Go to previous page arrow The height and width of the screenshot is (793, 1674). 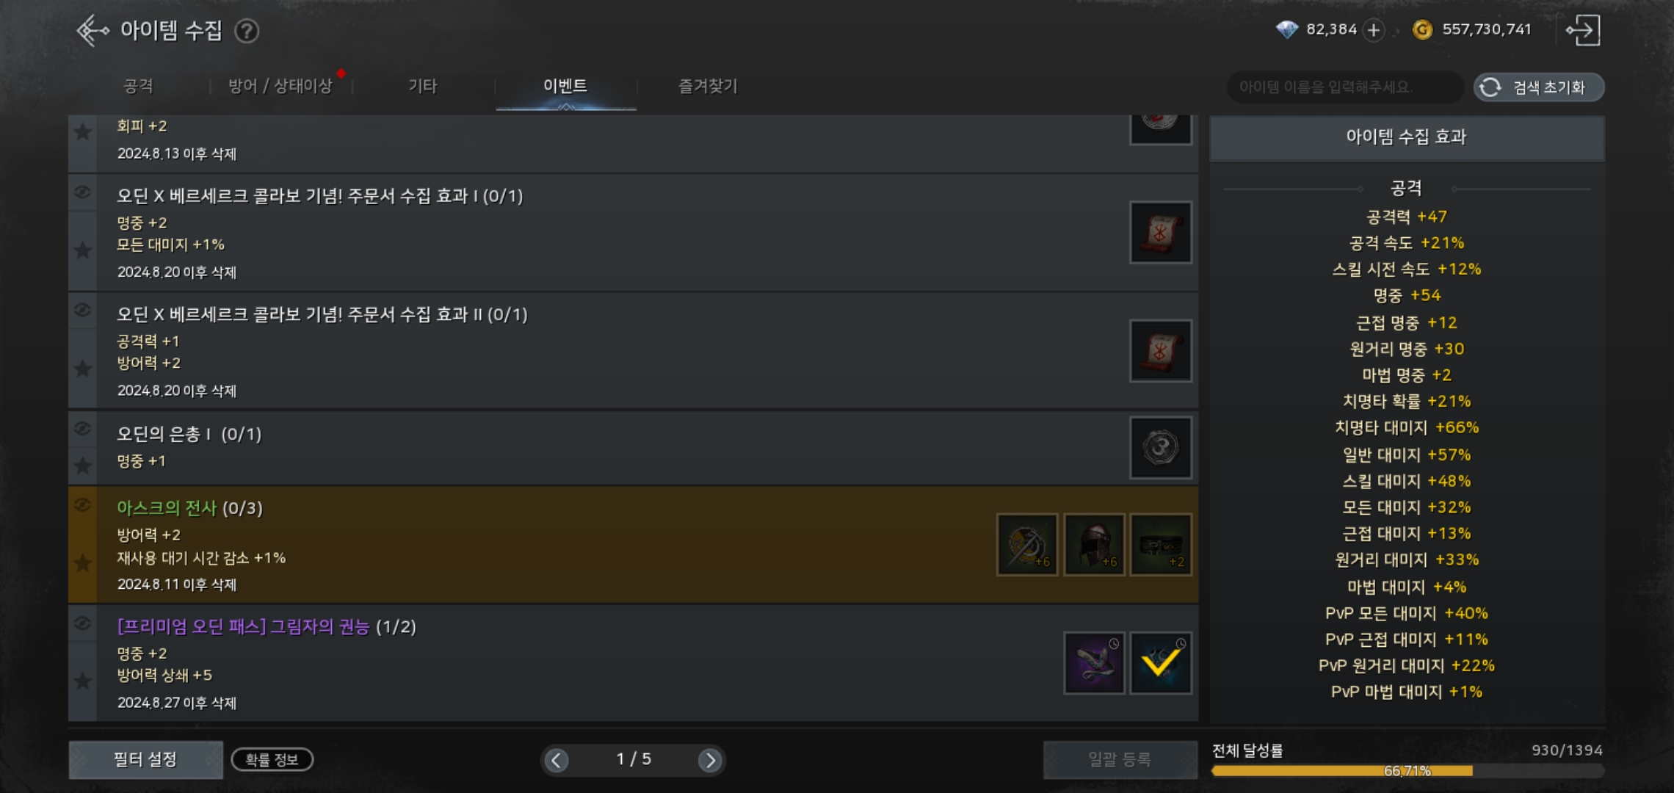point(557,760)
